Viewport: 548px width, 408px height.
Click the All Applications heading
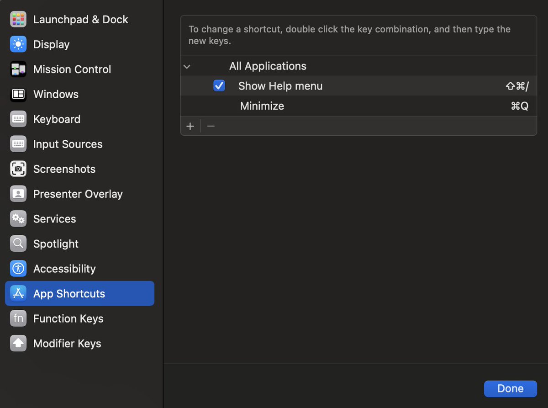point(268,66)
